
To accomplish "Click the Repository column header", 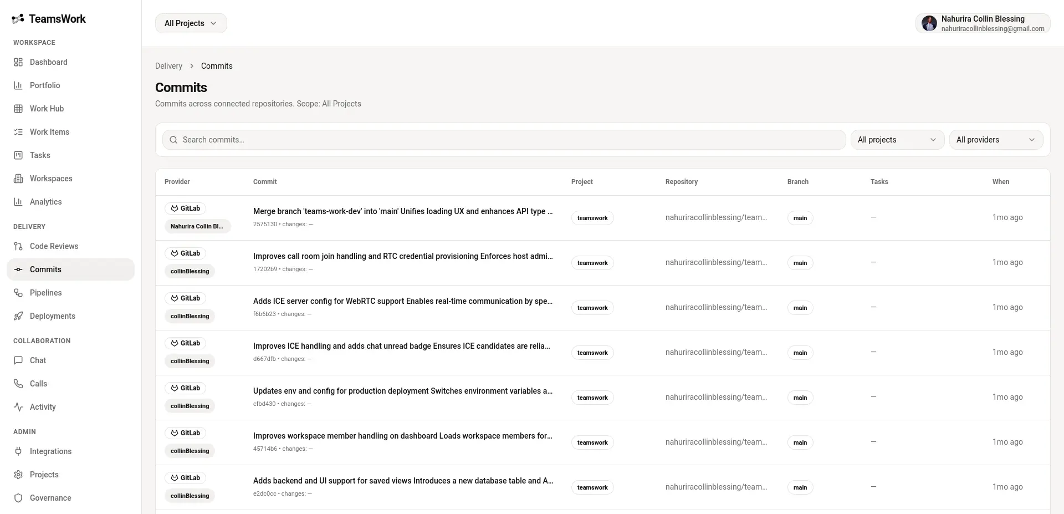I will click(682, 182).
